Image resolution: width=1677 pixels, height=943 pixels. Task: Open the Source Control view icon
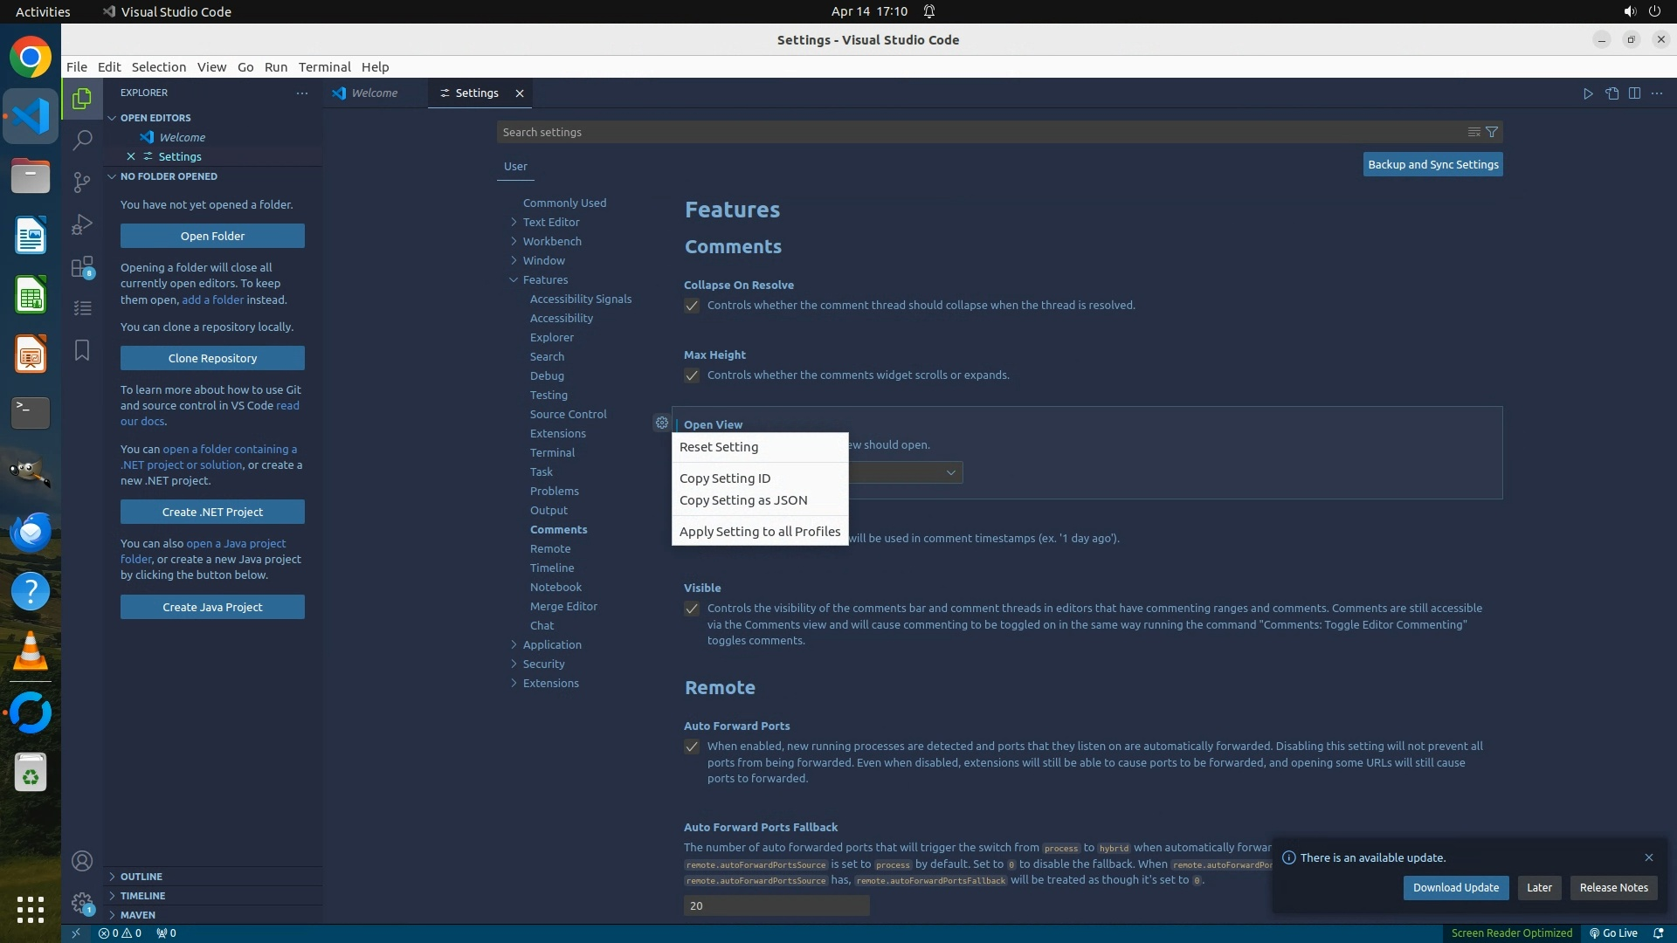pos(82,182)
